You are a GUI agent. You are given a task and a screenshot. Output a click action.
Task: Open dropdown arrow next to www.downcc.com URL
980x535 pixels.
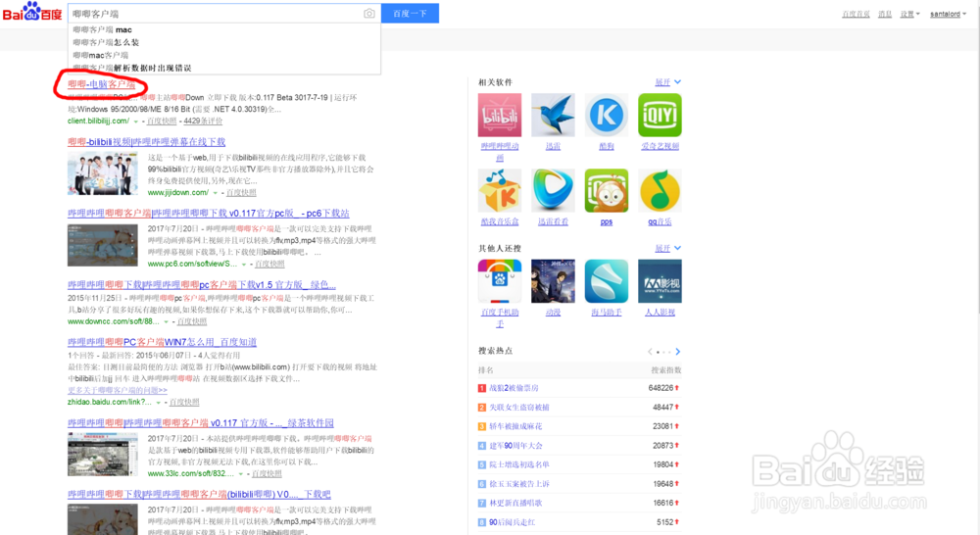tap(167, 321)
